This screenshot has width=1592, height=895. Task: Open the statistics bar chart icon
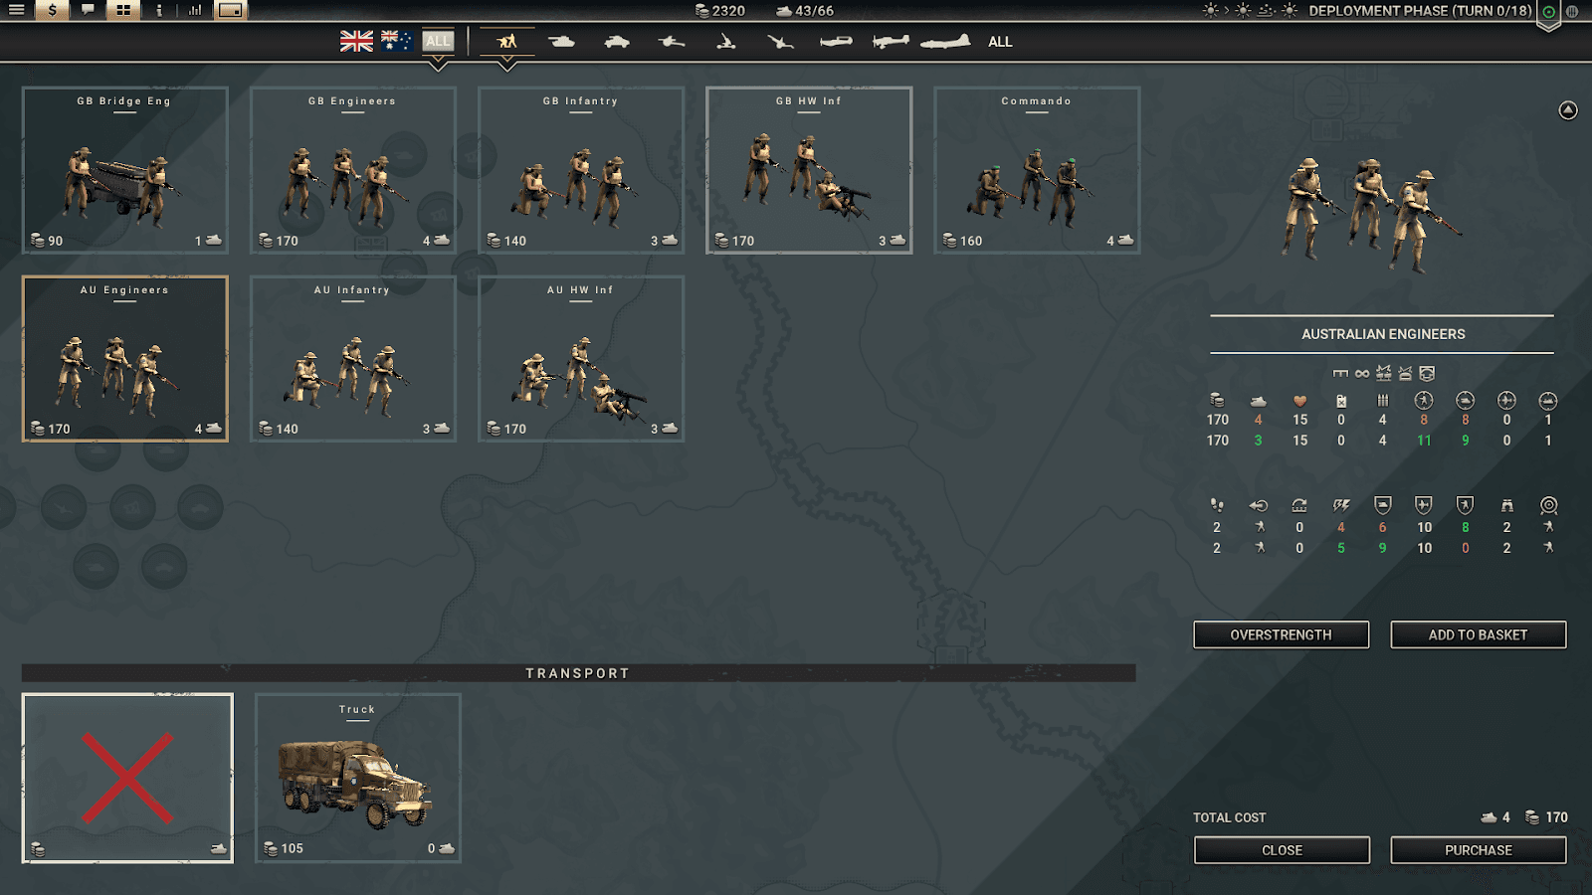click(x=195, y=10)
